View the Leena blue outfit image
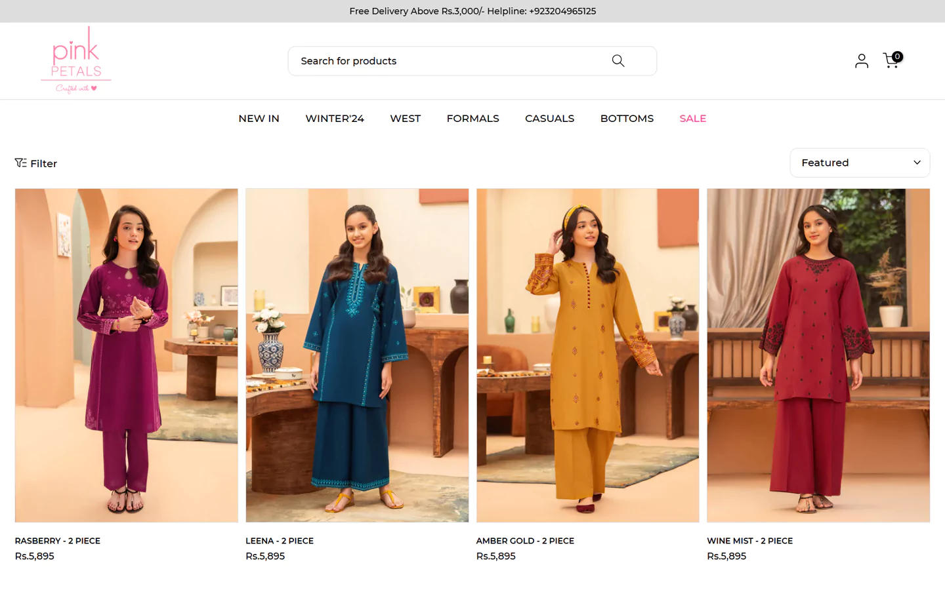 (x=357, y=355)
